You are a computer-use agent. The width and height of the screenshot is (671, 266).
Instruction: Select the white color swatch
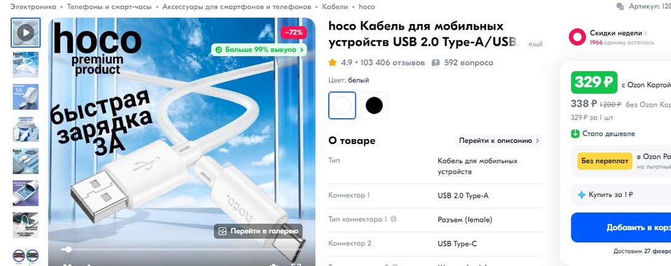pyautogui.click(x=342, y=105)
